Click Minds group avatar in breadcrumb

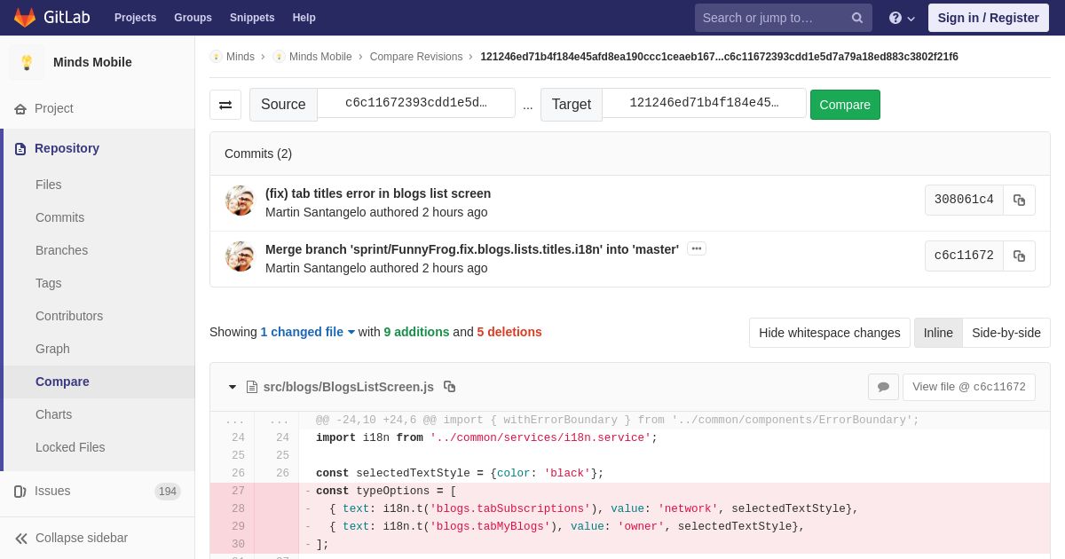point(216,57)
